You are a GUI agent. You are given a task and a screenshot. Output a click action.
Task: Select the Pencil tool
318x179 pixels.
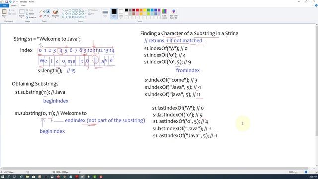click(x=41, y=11)
